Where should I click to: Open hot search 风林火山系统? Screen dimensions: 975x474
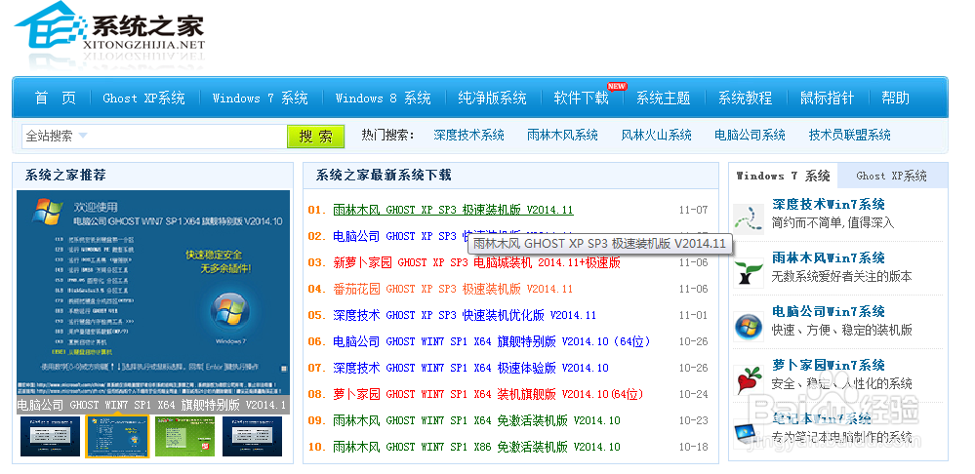click(657, 135)
